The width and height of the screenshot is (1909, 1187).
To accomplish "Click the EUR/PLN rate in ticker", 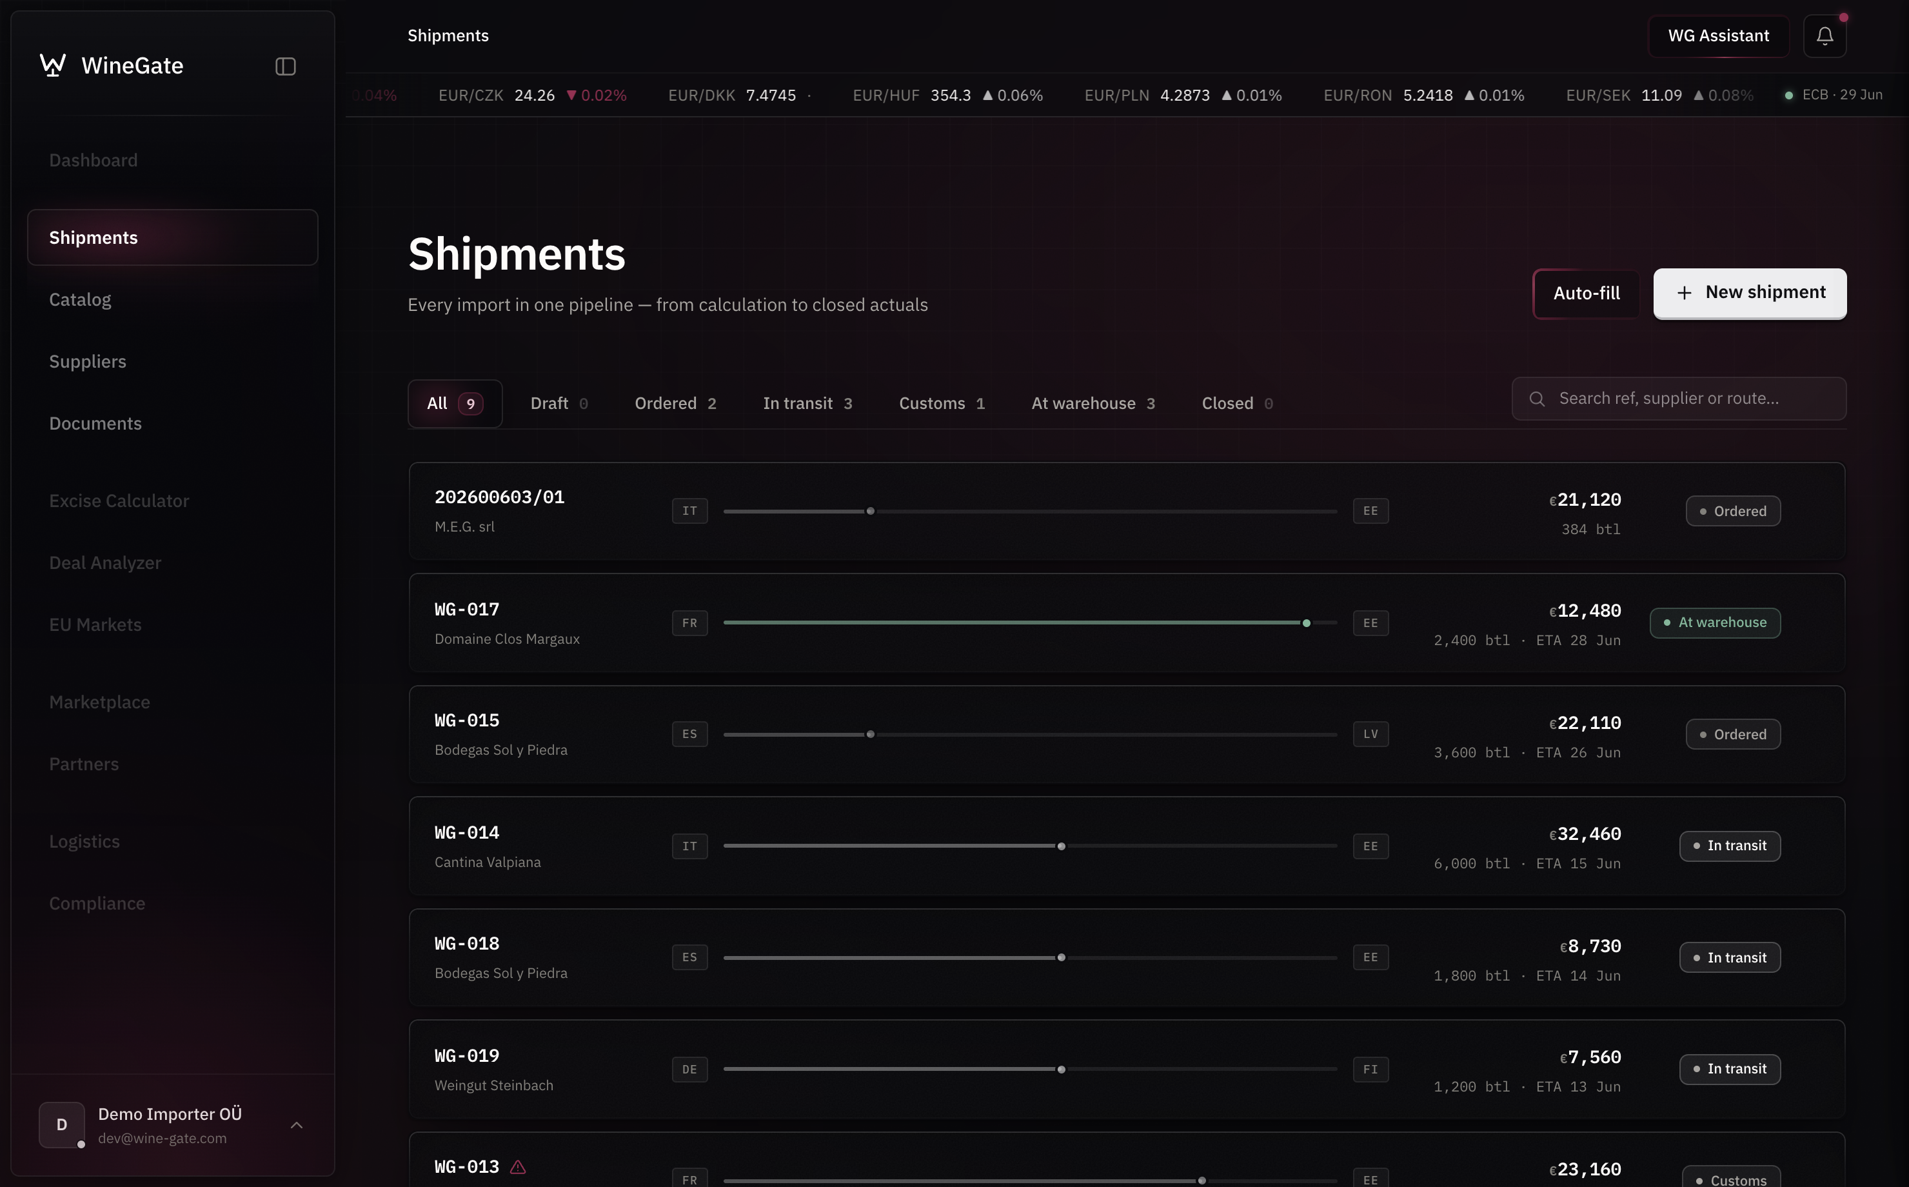I will [x=1182, y=95].
